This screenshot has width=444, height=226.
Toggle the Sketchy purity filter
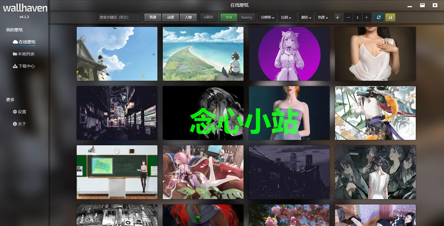[246, 17]
